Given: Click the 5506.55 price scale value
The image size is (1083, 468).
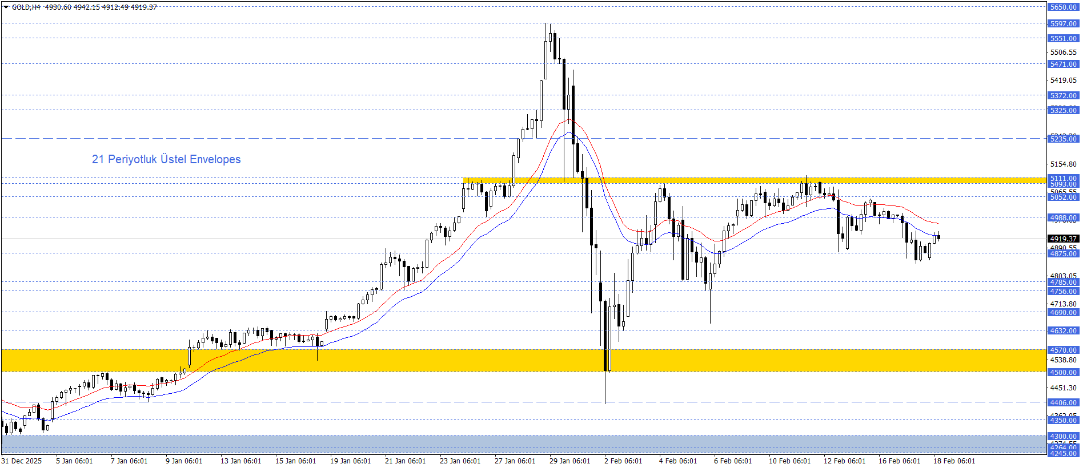Looking at the screenshot, I should (x=1063, y=53).
